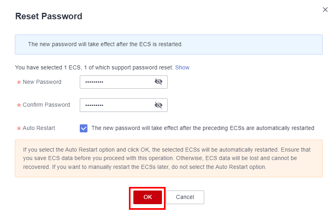The height and width of the screenshot is (219, 336).
Task: Click the red asterisk beside New Password
Action: (x=19, y=83)
